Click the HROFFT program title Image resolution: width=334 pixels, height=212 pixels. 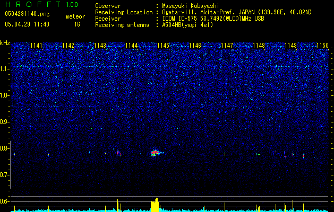click(33, 4)
